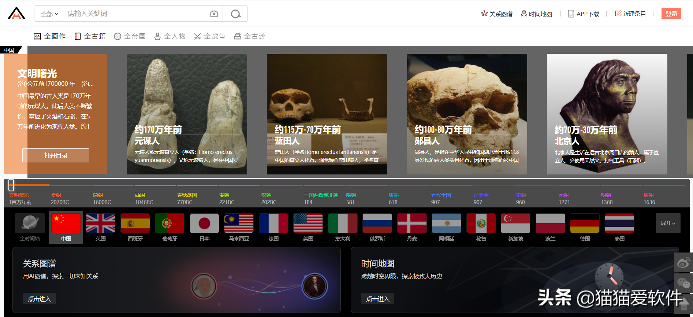Expand the country list with 展开
This screenshot has height=317, width=693.
[668, 223]
